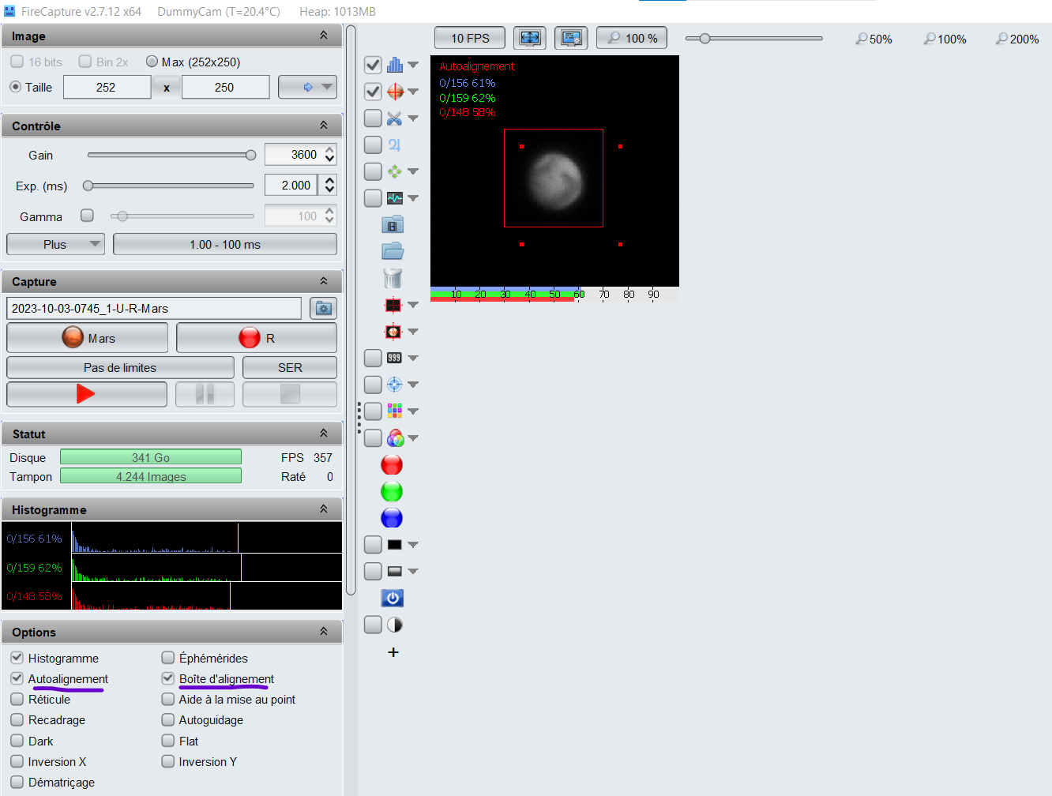Image resolution: width=1052 pixels, height=796 pixels.
Task: Uncheck the Histogramme option
Action: point(17,658)
